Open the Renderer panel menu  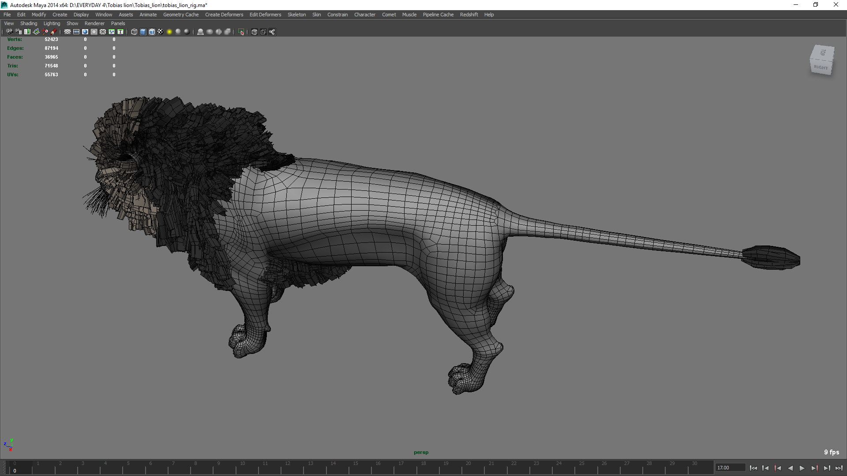(94, 23)
